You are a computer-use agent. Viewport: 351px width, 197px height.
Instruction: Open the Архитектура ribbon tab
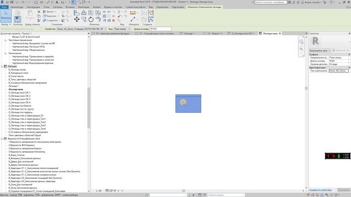(x=17, y=7)
